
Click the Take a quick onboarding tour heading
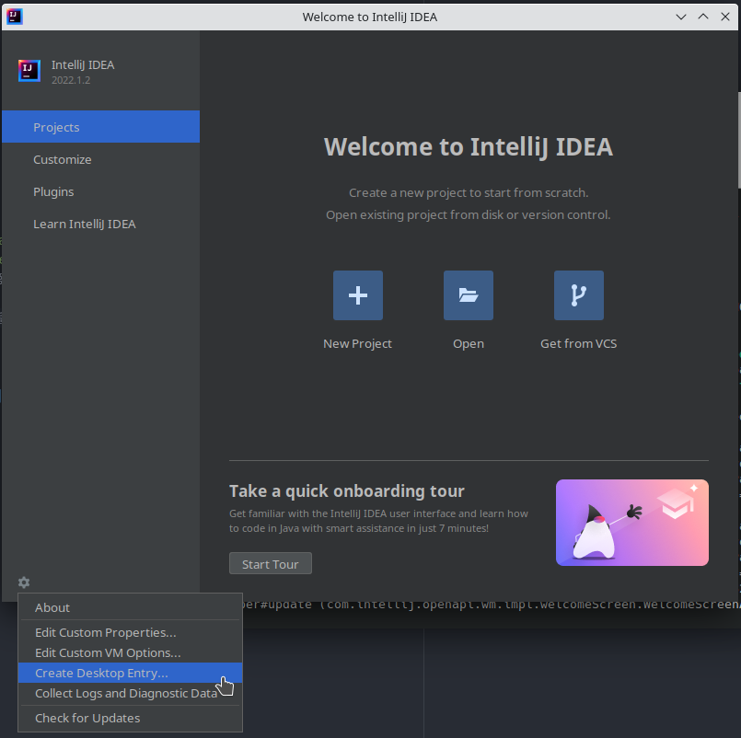[347, 490]
